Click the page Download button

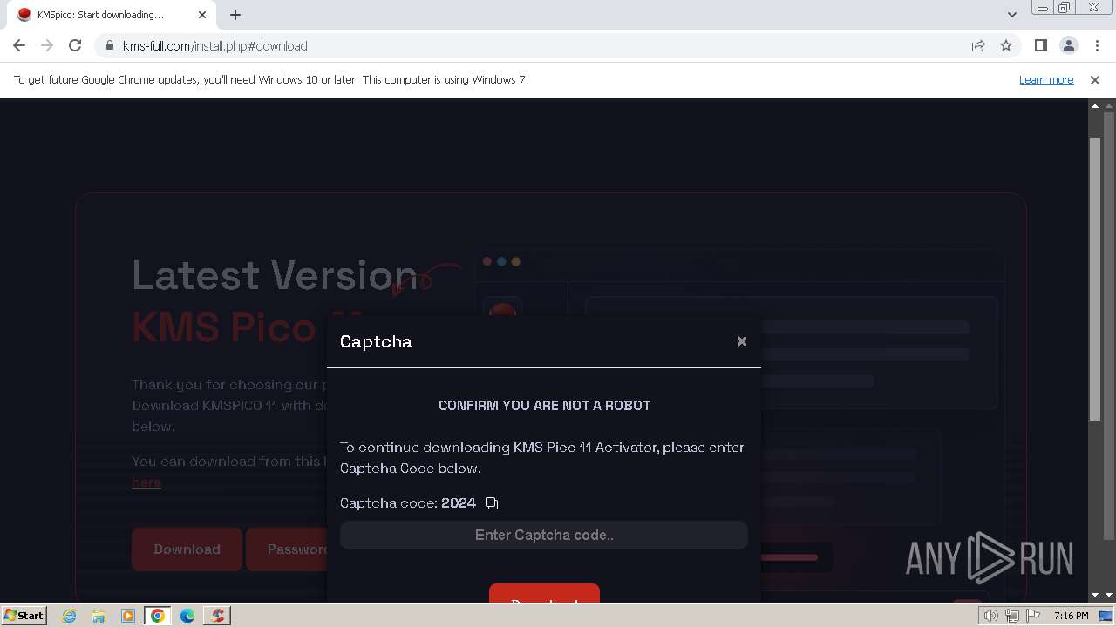point(187,549)
